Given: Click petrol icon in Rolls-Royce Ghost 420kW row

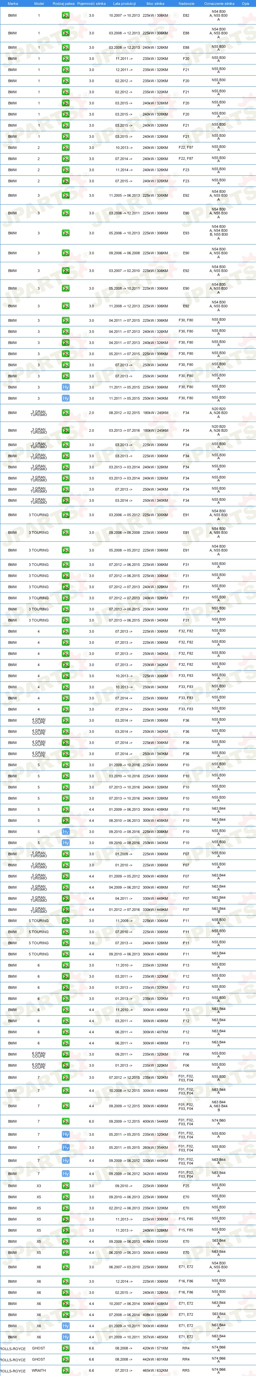Looking at the screenshot, I should (x=65, y=1349).
